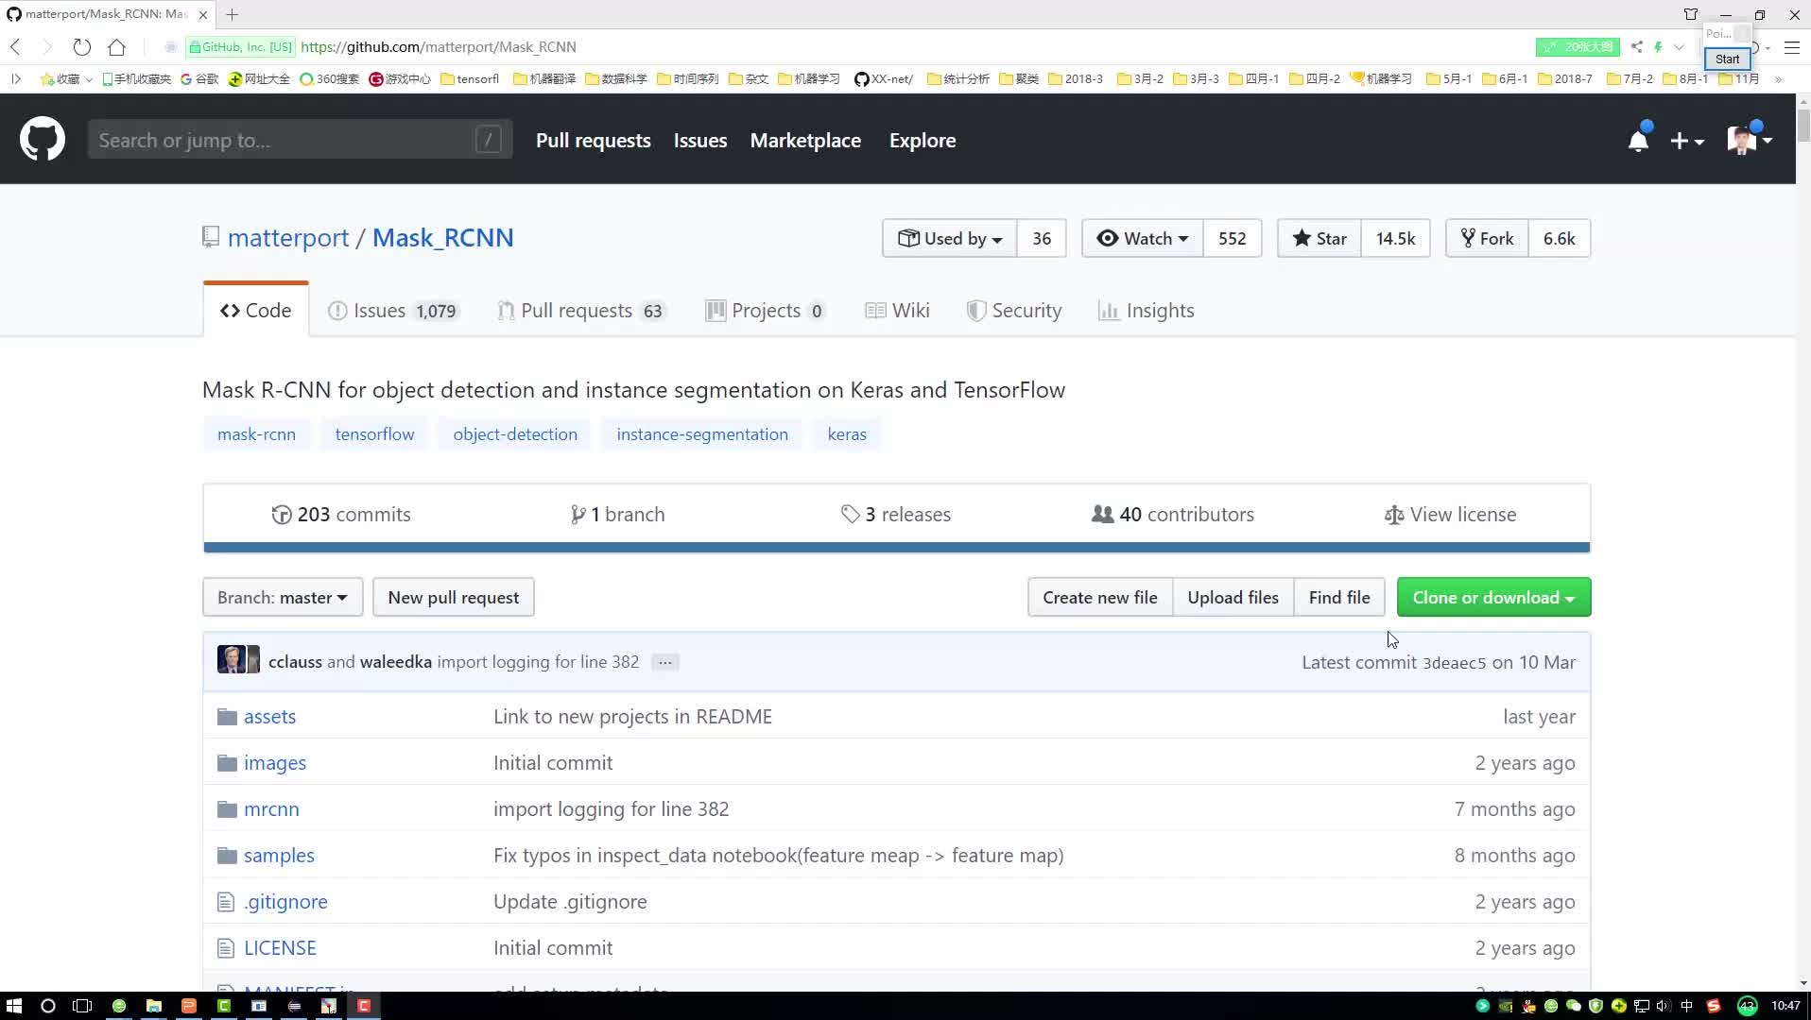Open Task View in the taskbar
The height and width of the screenshot is (1020, 1811).
point(83,1006)
